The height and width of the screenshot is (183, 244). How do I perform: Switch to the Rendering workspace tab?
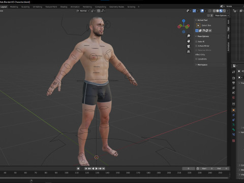coord(87,7)
